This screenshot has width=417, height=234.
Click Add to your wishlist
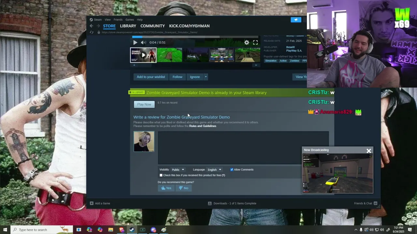tap(151, 77)
